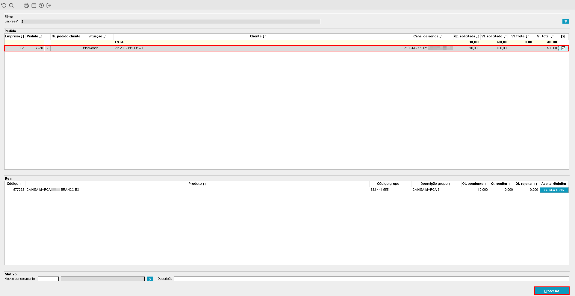
Task: Sort items by Qt. pendente column
Action: point(475,184)
